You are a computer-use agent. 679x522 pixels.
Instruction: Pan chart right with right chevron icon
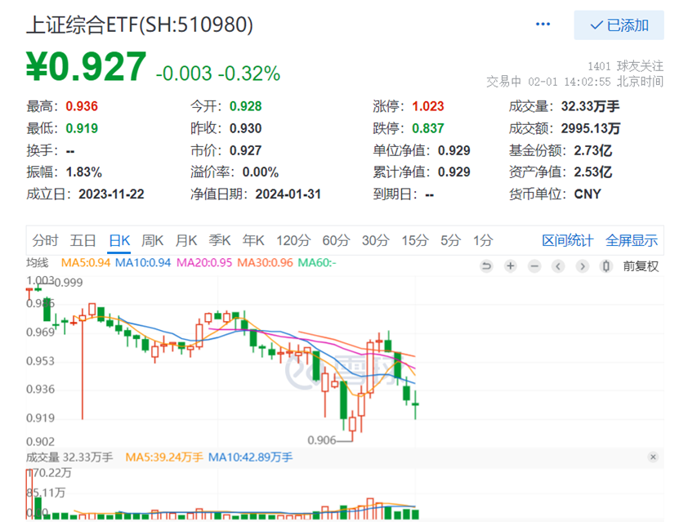click(x=582, y=266)
